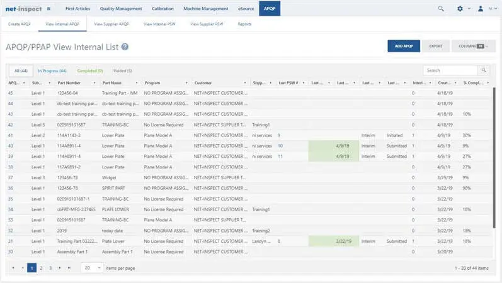Go to last page arrow
Viewport: 502px width, 283px height.
(69, 268)
